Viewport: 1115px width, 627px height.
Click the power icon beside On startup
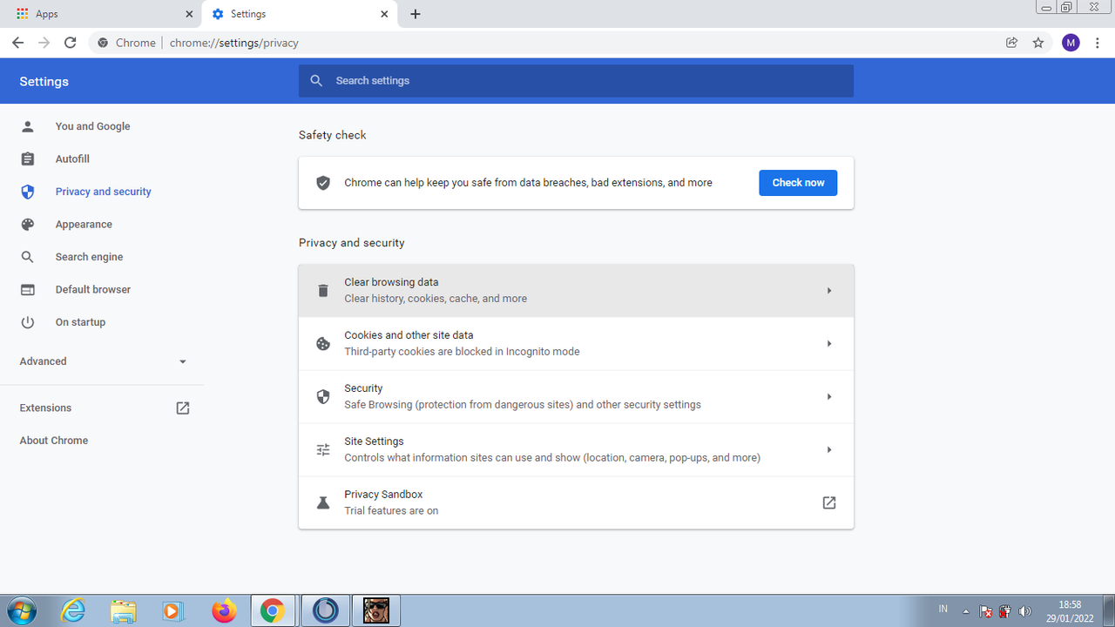28,322
